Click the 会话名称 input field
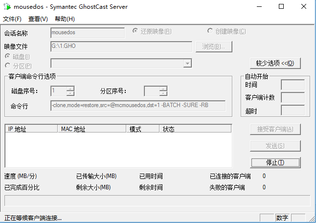 (x=88, y=33)
